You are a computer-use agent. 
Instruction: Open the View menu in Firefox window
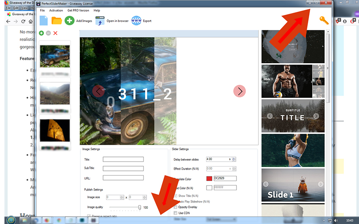tap(24, 8)
